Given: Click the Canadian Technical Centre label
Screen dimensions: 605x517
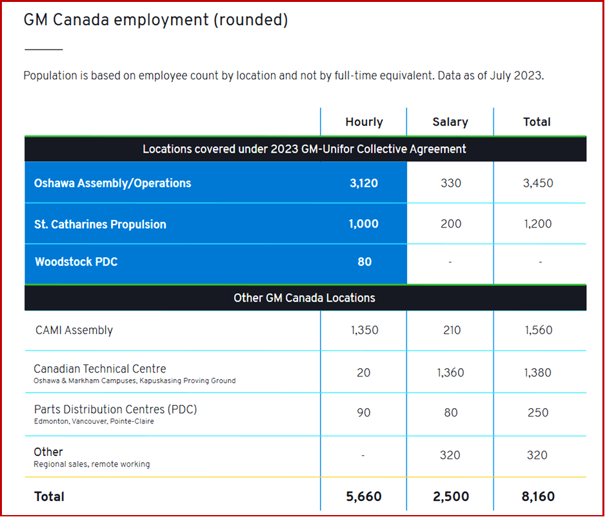Looking at the screenshot, I should click(100, 369).
